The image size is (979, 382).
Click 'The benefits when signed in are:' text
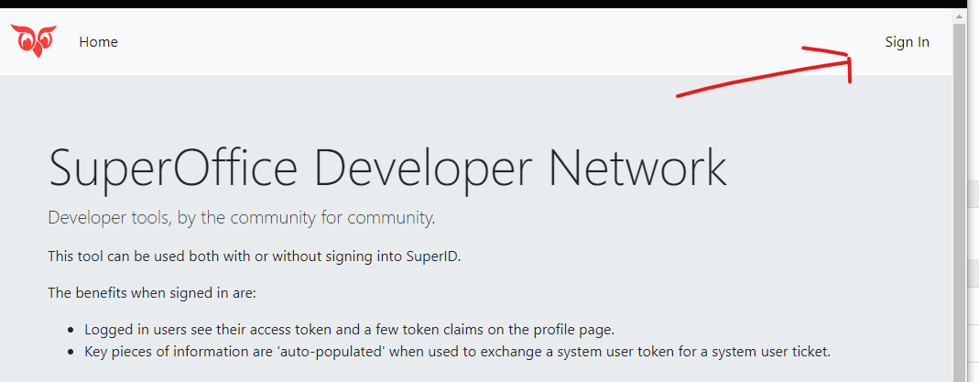[152, 292]
